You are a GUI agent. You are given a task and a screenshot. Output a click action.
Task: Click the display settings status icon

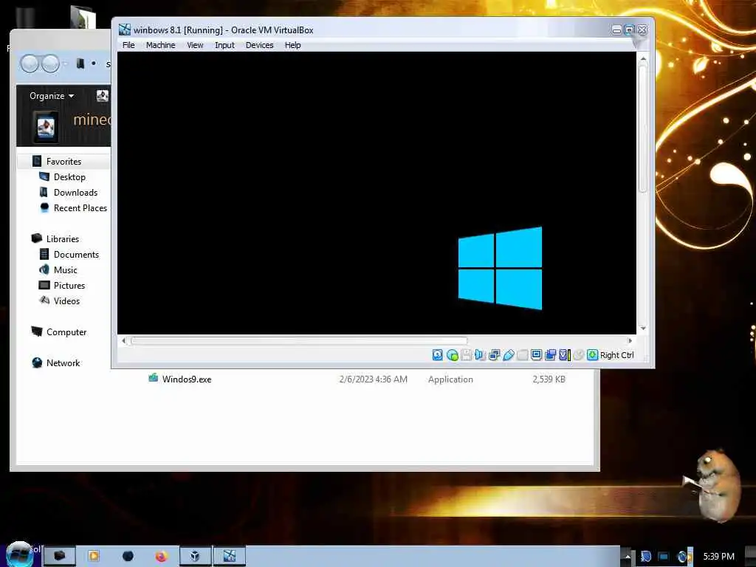coord(536,355)
